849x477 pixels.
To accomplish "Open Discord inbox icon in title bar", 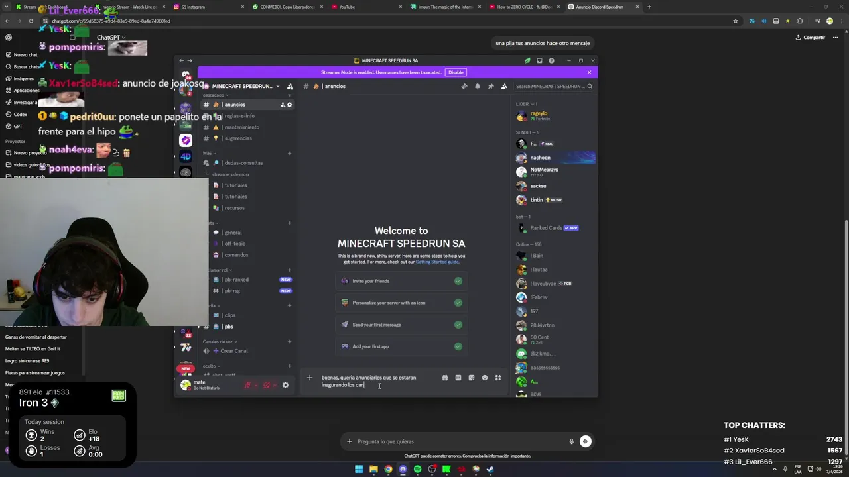I will click(x=539, y=60).
